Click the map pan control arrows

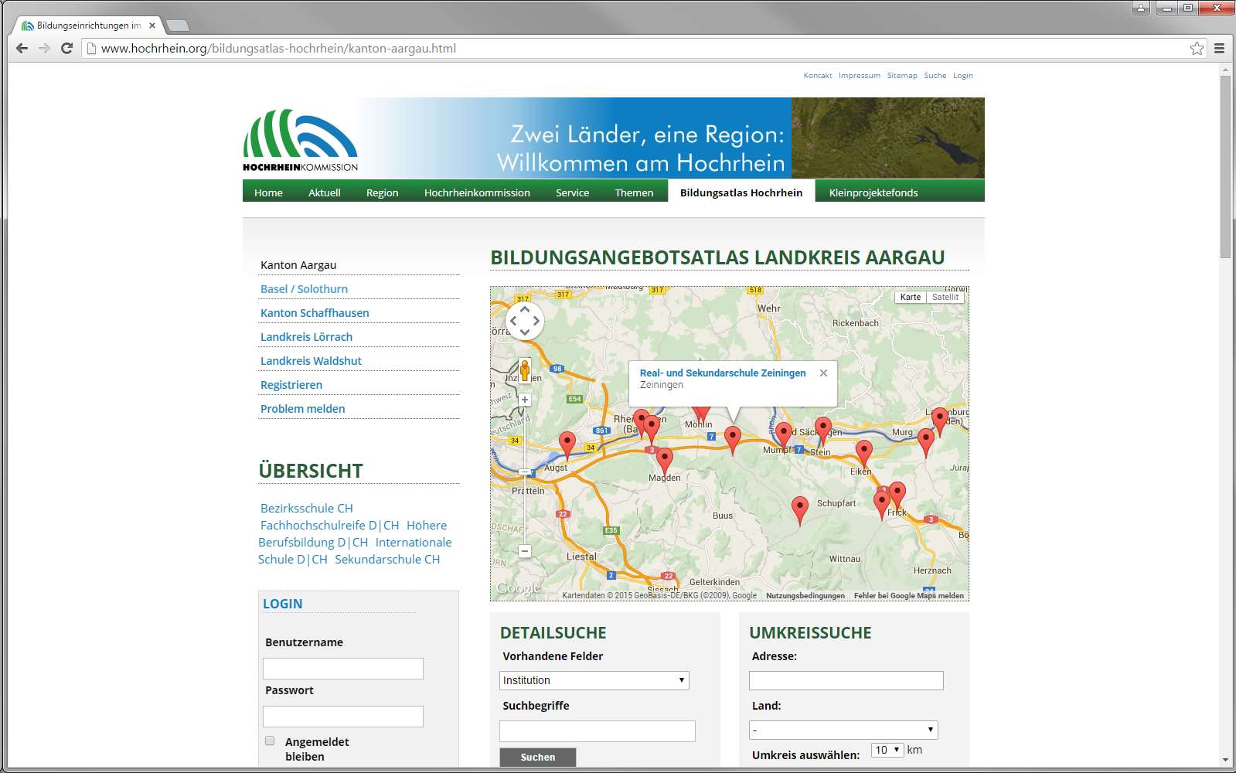tap(525, 321)
